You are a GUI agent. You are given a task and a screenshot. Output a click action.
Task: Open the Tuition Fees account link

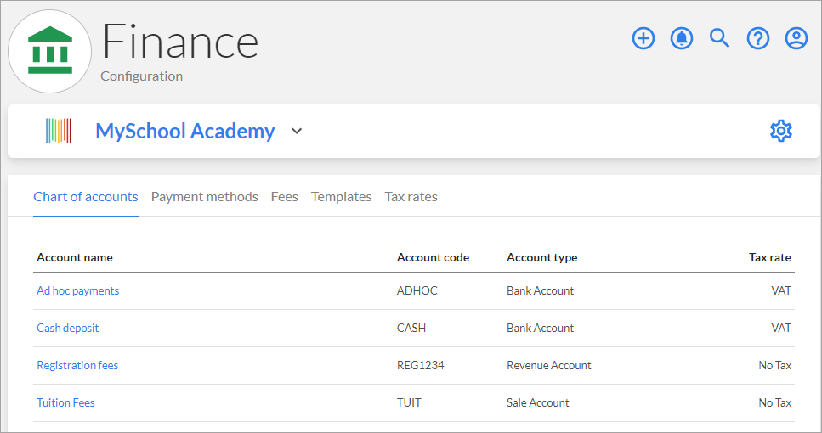click(x=65, y=402)
